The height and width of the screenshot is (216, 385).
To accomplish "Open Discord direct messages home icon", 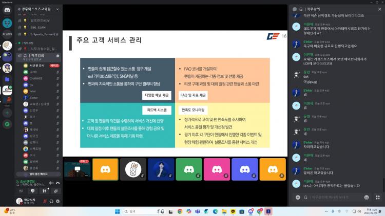I will point(7,10).
